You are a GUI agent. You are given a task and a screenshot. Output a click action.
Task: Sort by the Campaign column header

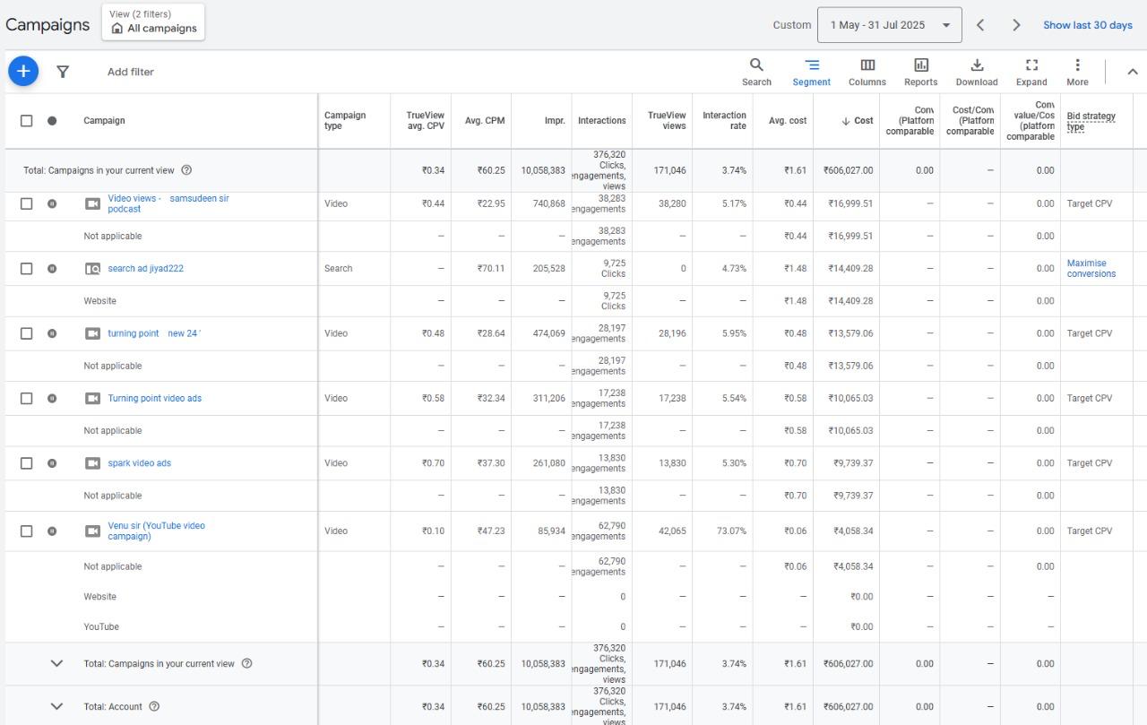(x=104, y=121)
